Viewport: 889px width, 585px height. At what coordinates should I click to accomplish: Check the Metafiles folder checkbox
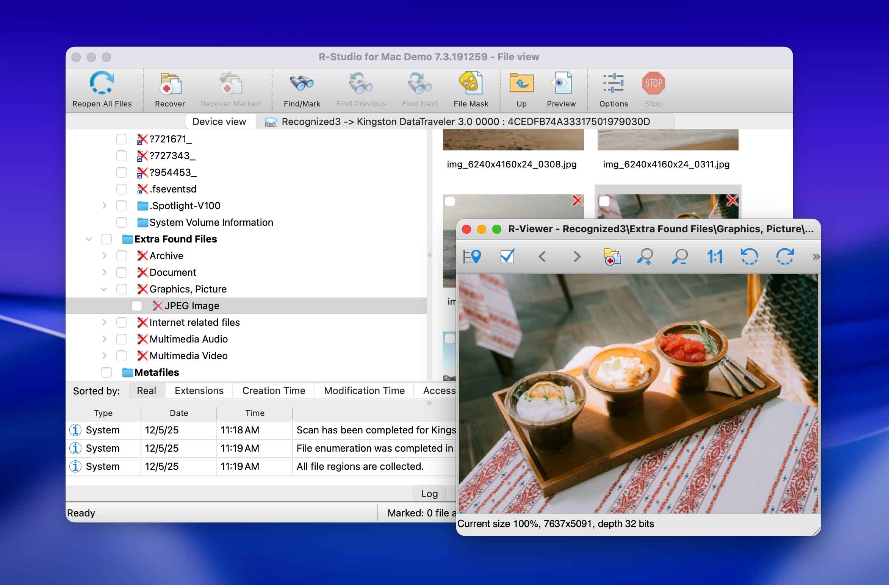click(106, 372)
